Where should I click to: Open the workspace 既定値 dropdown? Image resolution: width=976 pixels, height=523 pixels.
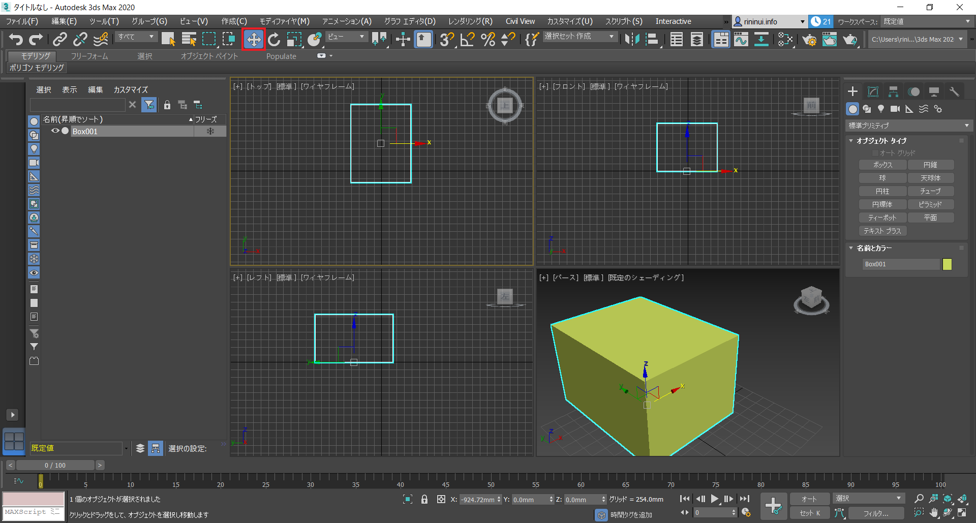click(x=926, y=21)
